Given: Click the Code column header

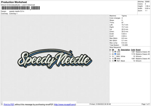Looking at the screenshot, I should (x=133, y=50).
